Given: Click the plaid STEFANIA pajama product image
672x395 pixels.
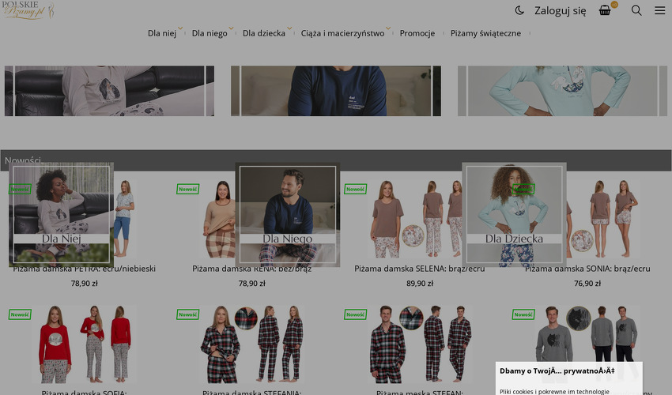Looking at the screenshot, I should click(251, 344).
